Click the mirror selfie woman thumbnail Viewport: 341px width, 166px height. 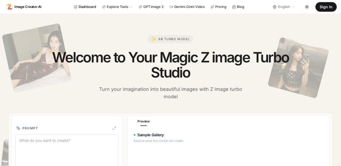(x=298, y=68)
